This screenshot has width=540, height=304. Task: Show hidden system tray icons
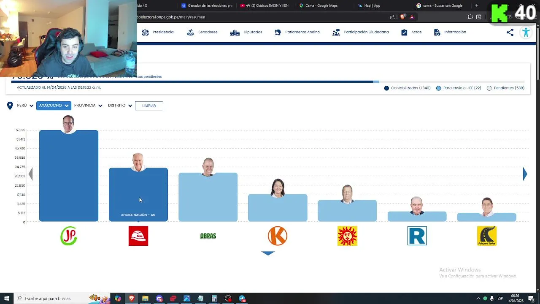coord(478,299)
